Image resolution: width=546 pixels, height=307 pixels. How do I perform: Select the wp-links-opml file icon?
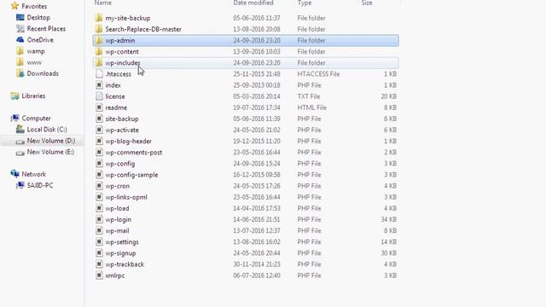coord(99,197)
